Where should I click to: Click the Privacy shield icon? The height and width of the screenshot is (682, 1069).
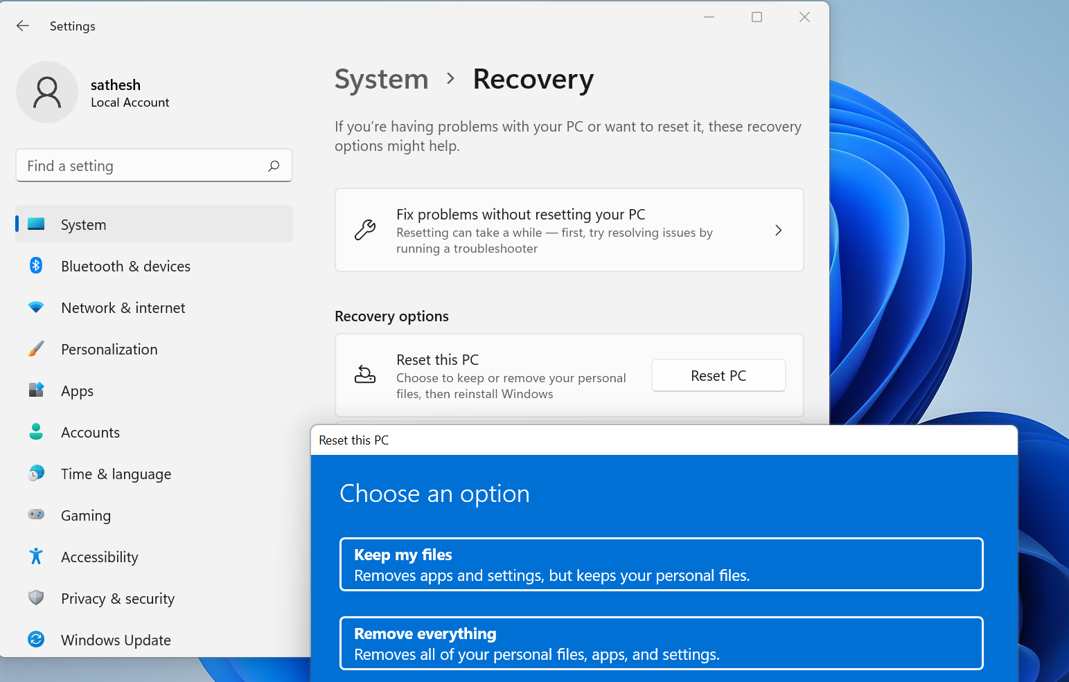[36, 598]
